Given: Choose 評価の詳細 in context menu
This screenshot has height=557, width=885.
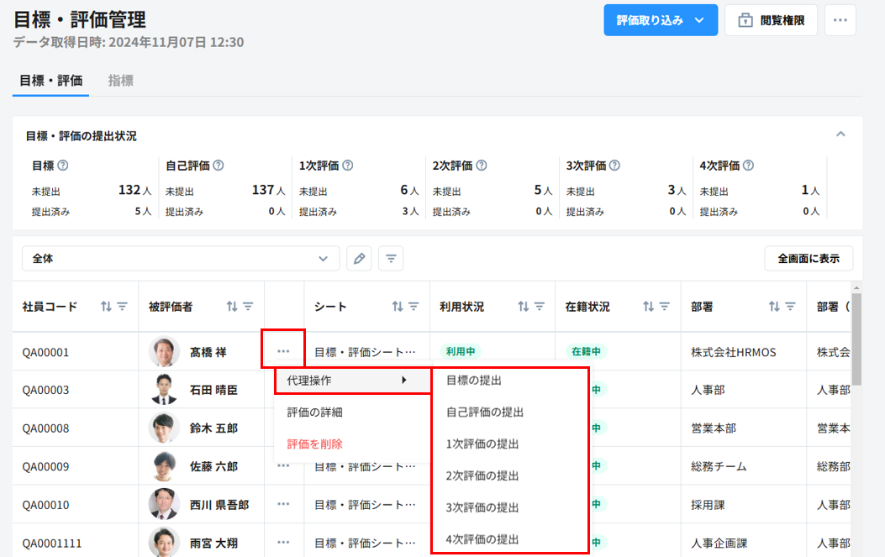Looking at the screenshot, I should [314, 412].
